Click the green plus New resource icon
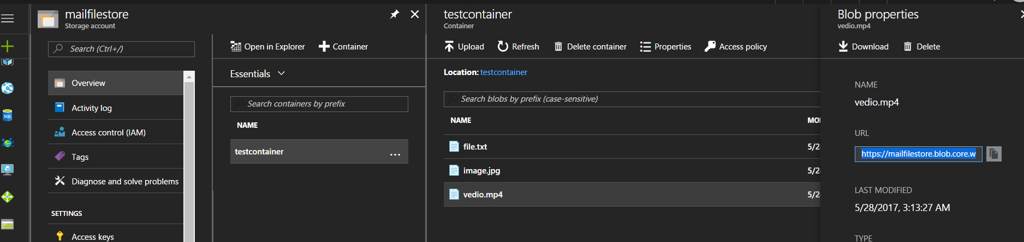Screen dimensions: 1024x242 [x=8, y=46]
